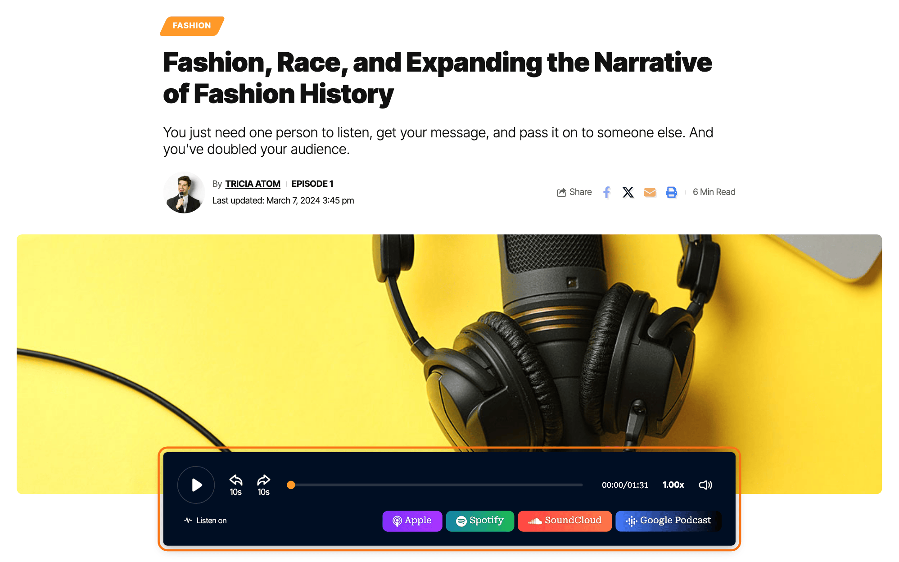899x562 pixels.
Task: Listen on Apple podcasts
Action: [412, 521]
